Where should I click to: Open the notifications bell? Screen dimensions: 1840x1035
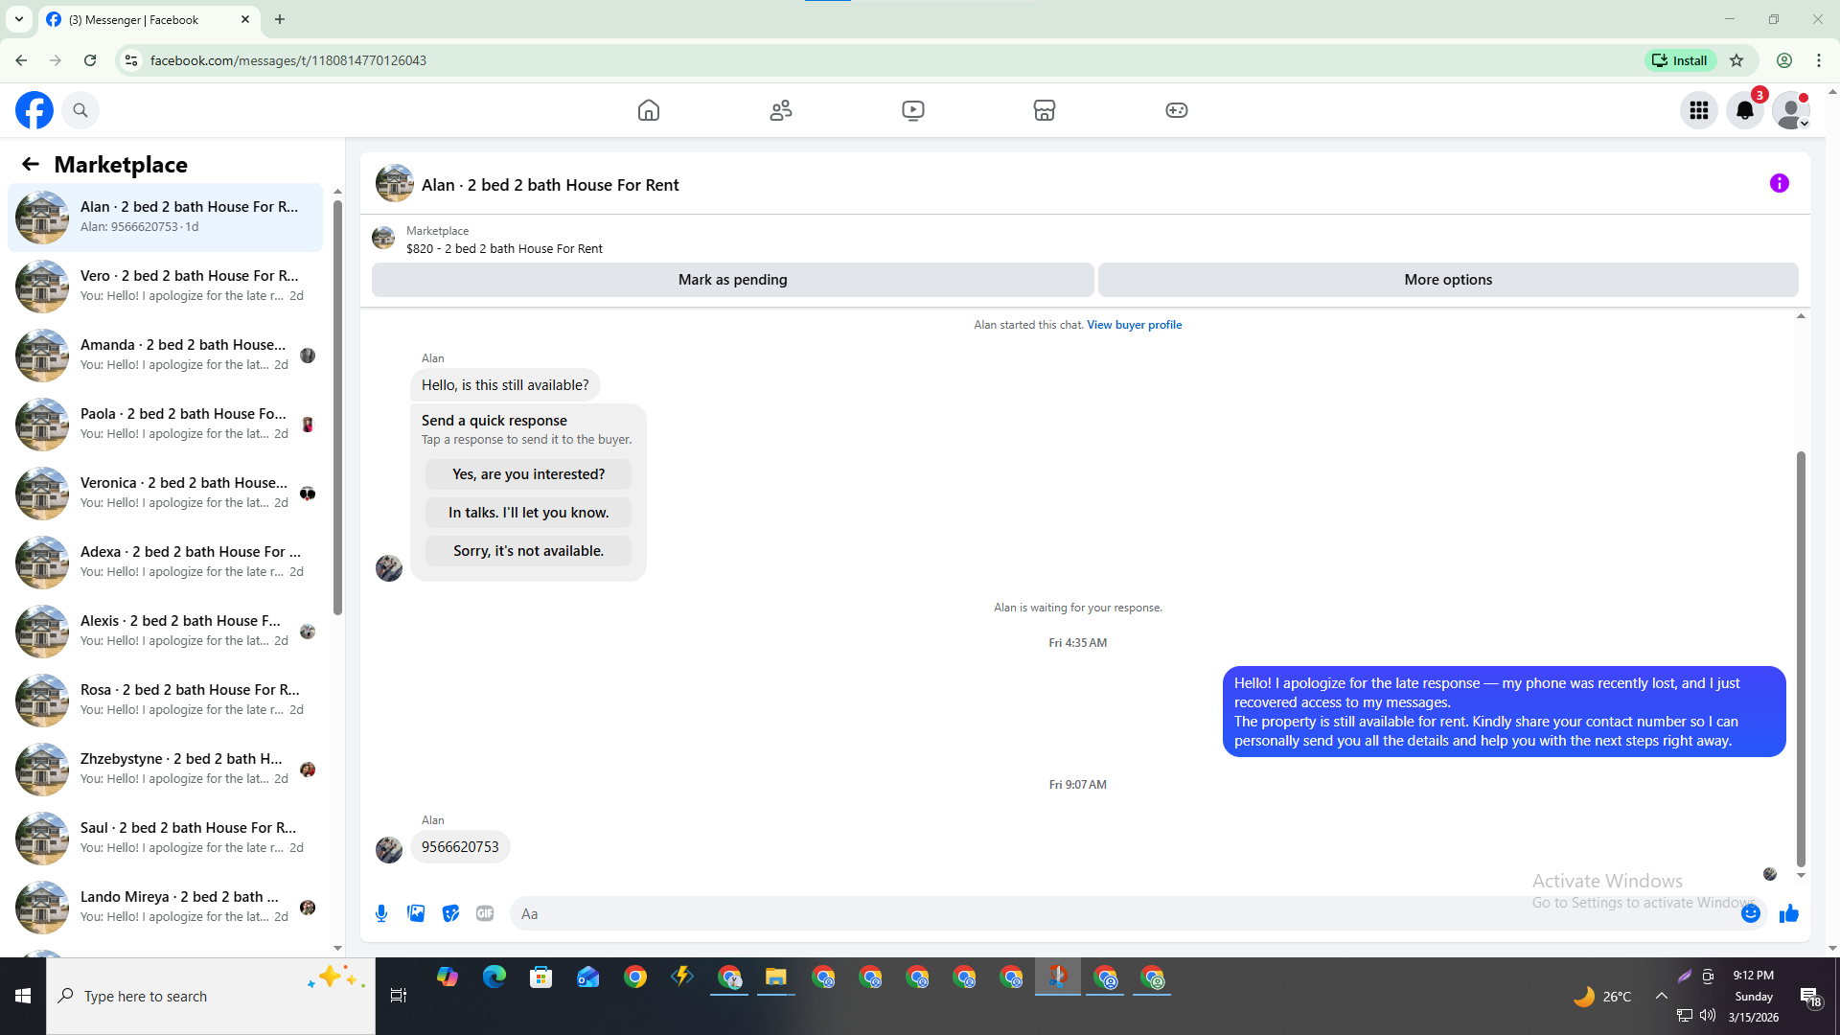1745,110
